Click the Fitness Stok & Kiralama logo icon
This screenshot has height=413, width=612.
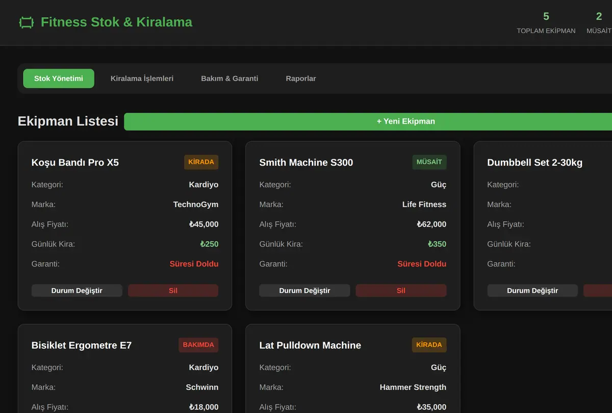[26, 22]
